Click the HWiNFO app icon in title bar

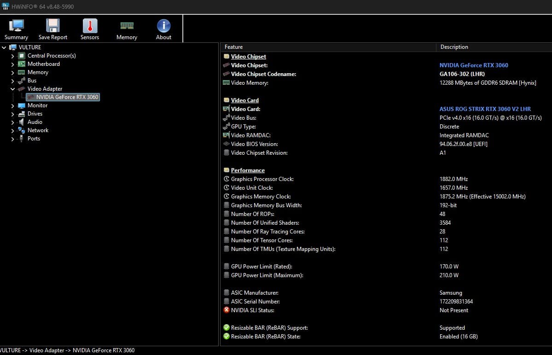coord(5,6)
